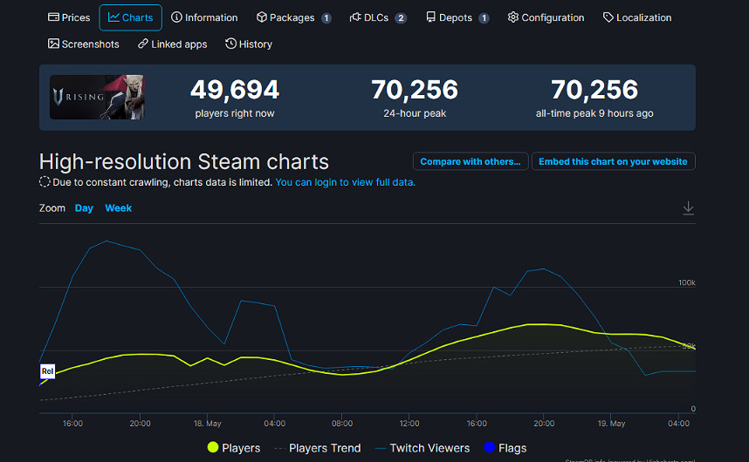
Task: Toggle the Flags legend item
Action: 505,448
